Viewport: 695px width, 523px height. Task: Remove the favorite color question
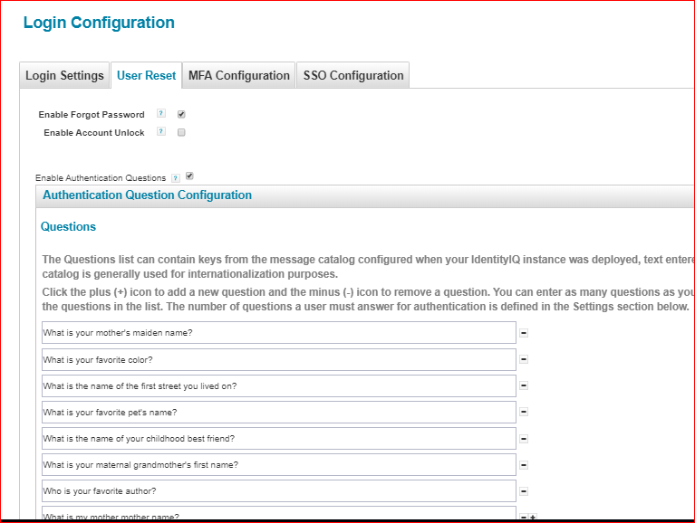(524, 359)
